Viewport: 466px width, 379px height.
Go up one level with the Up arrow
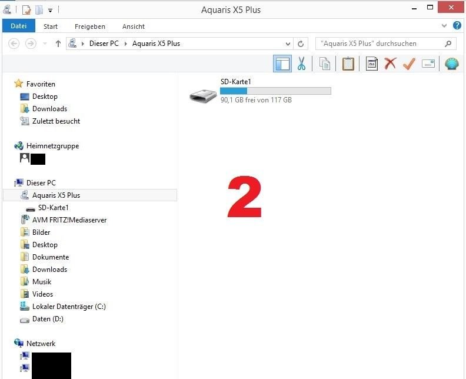[58, 44]
